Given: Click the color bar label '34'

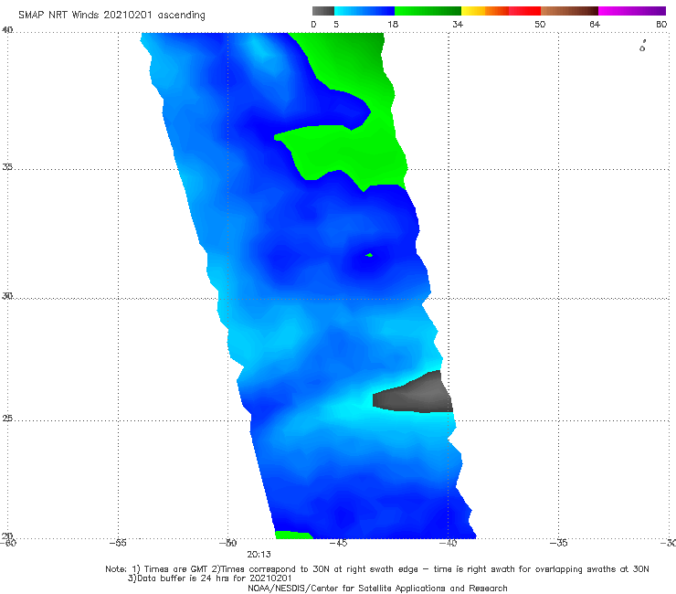Looking at the screenshot, I should click(x=458, y=24).
